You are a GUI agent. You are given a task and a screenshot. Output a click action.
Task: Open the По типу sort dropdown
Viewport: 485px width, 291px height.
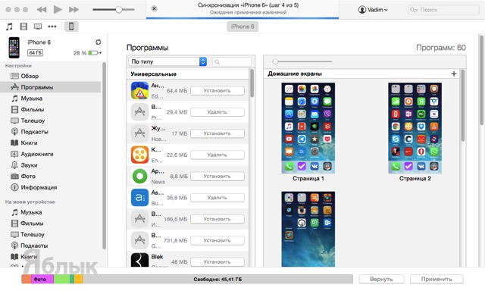[167, 61]
